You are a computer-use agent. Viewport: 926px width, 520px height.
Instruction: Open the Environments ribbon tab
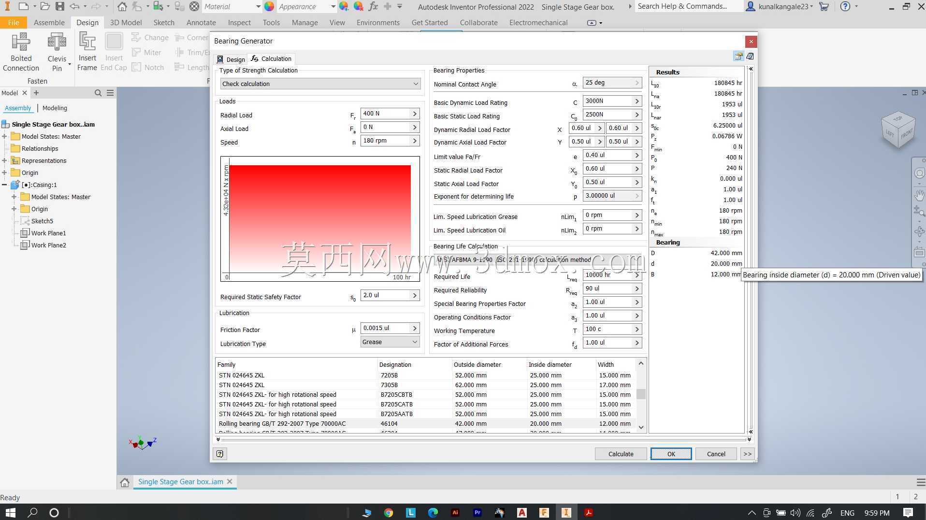[378, 23]
